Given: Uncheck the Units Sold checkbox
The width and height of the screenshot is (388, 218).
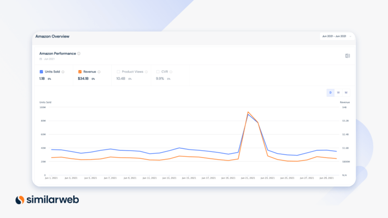Looking at the screenshot, I should [x=41, y=72].
